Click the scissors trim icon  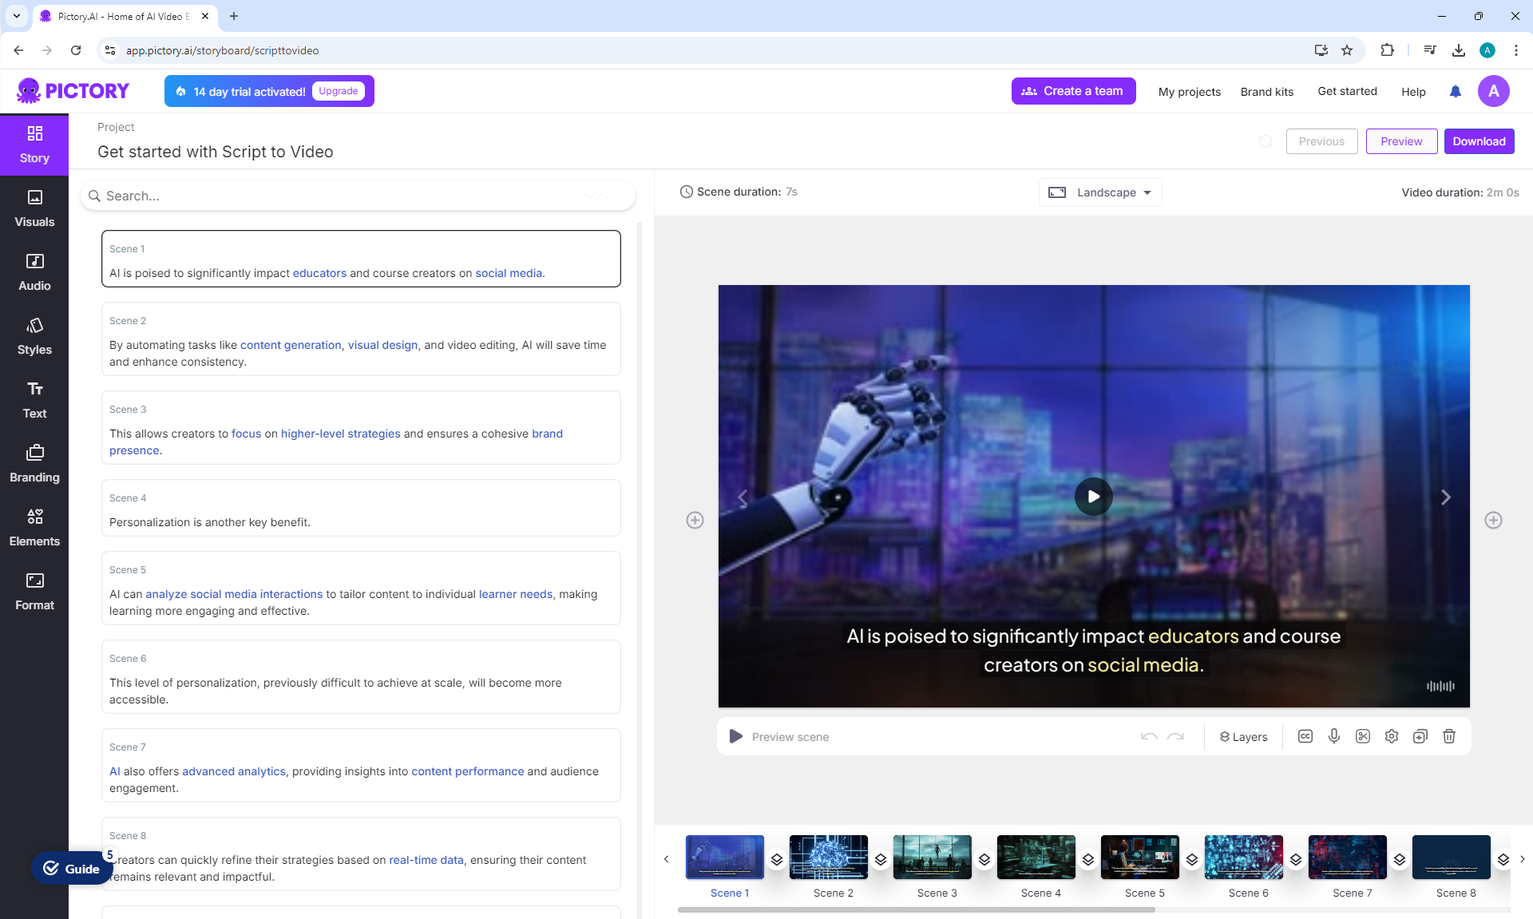1362,736
